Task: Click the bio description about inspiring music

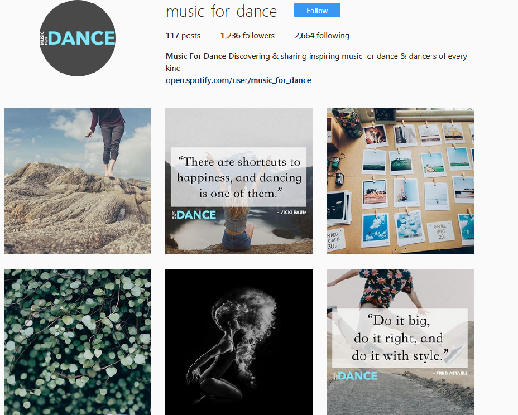Action: point(316,62)
